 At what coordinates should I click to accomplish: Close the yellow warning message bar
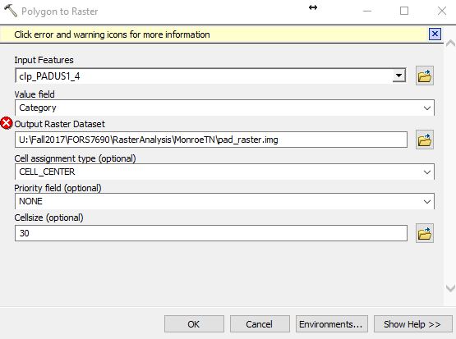pos(435,34)
